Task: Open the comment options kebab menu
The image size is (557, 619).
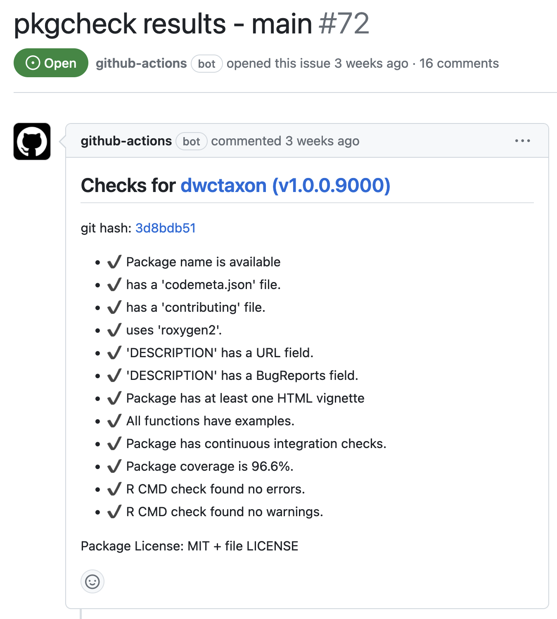Action: click(x=523, y=141)
